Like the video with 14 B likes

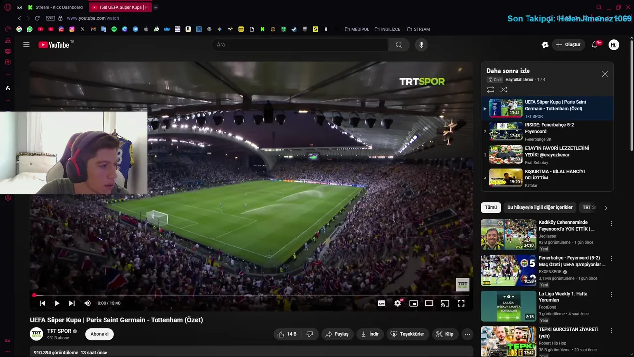click(287, 334)
